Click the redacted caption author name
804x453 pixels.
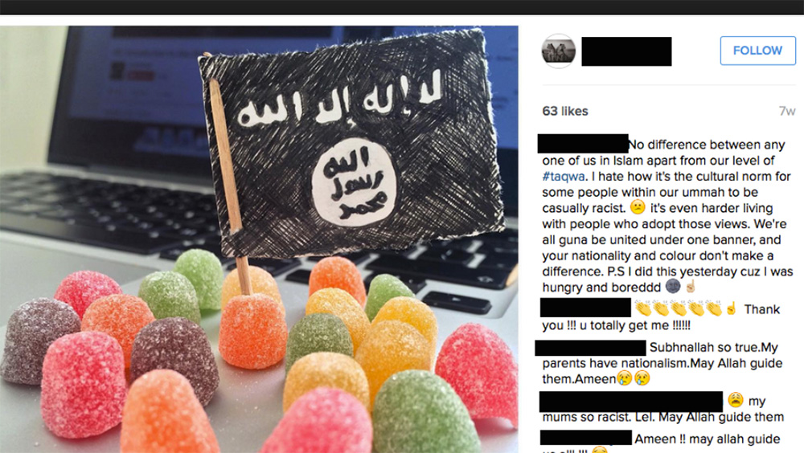click(x=583, y=144)
